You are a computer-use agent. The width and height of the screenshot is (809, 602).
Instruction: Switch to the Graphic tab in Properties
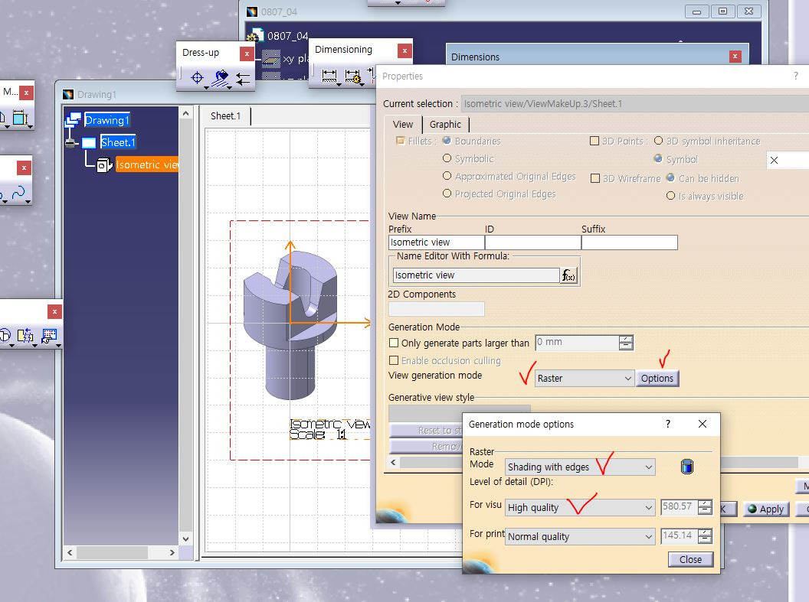[x=447, y=123]
